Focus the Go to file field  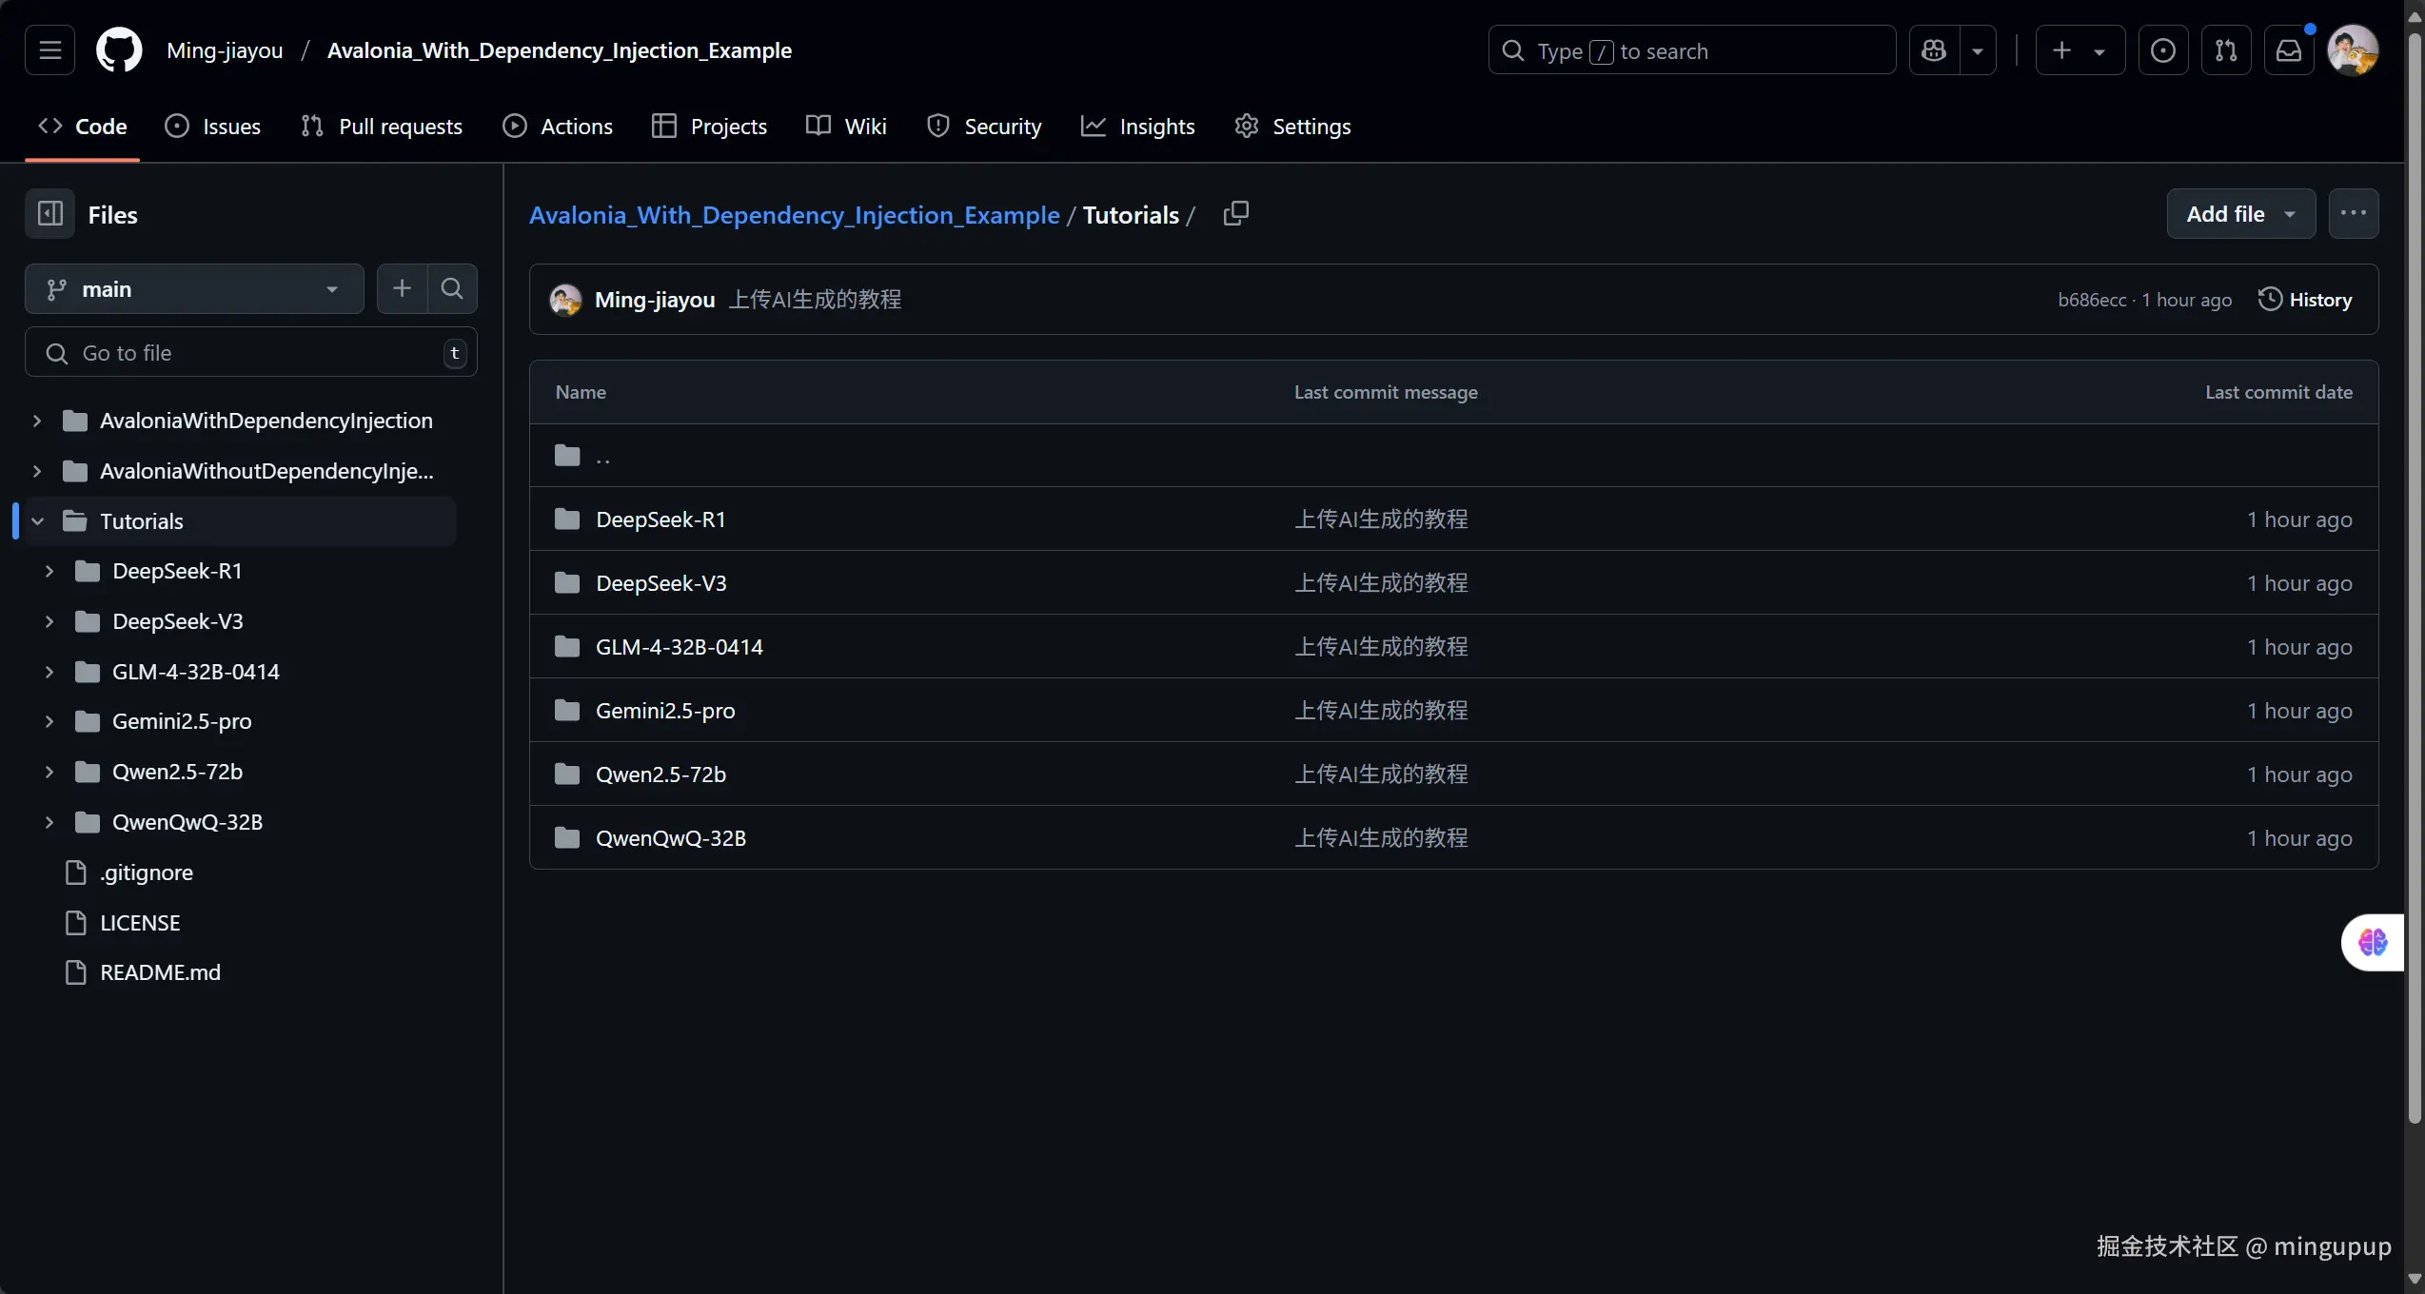click(x=250, y=352)
